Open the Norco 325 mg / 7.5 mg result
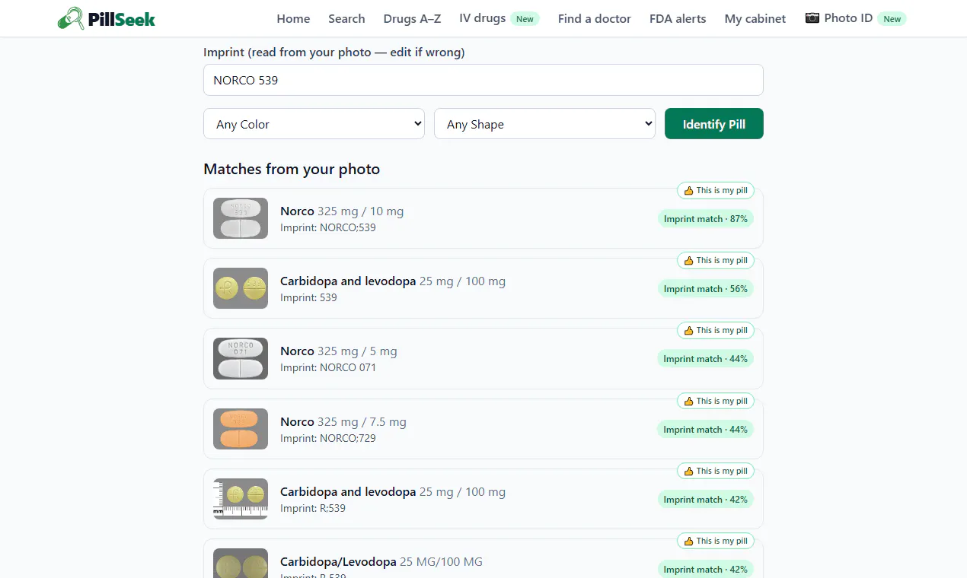The height and width of the screenshot is (578, 967). point(483,429)
